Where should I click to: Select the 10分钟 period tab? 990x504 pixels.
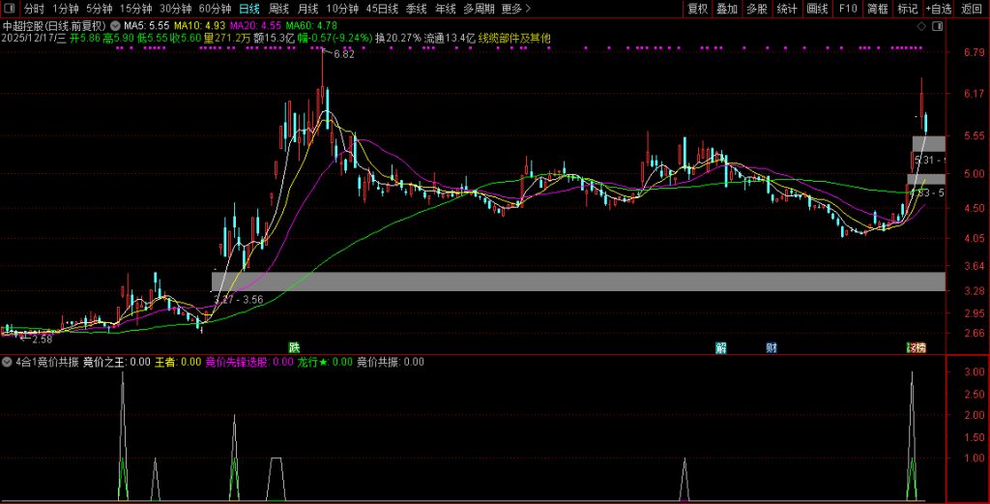(342, 9)
